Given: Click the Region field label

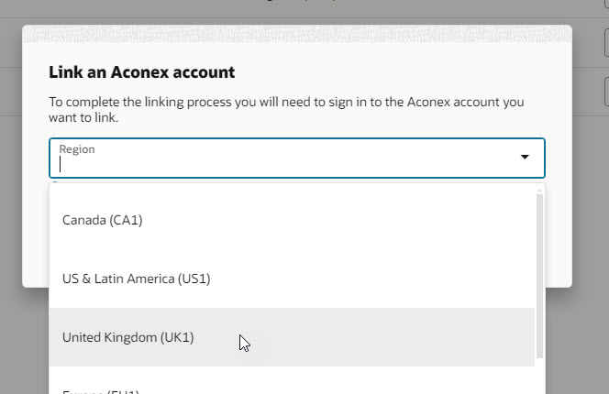Looking at the screenshot, I should pyautogui.click(x=77, y=148).
